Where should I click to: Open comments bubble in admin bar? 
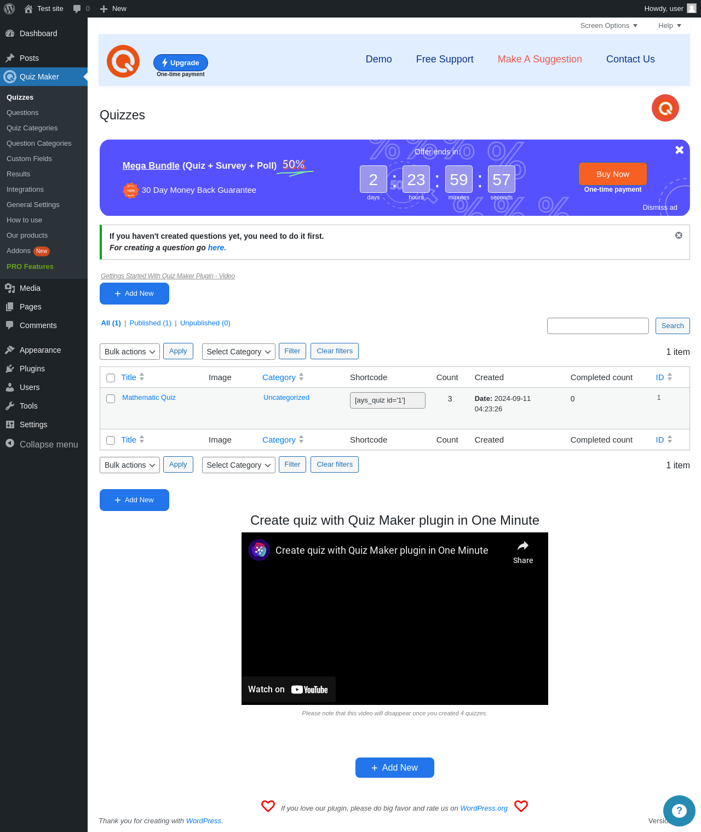77,9
